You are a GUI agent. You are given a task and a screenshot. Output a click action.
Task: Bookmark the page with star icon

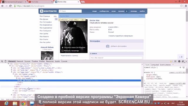point(181,6)
